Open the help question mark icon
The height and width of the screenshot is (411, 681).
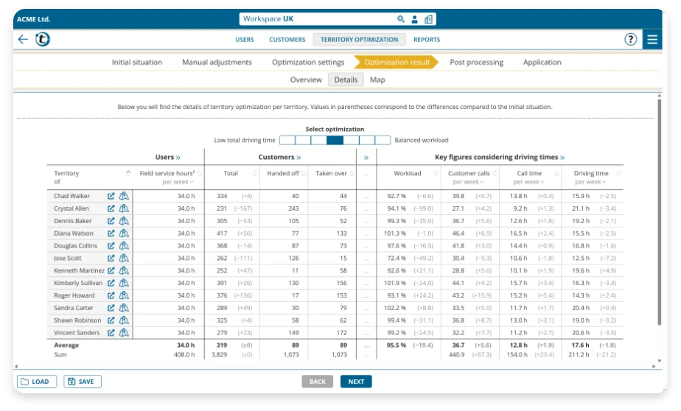pyautogui.click(x=631, y=40)
